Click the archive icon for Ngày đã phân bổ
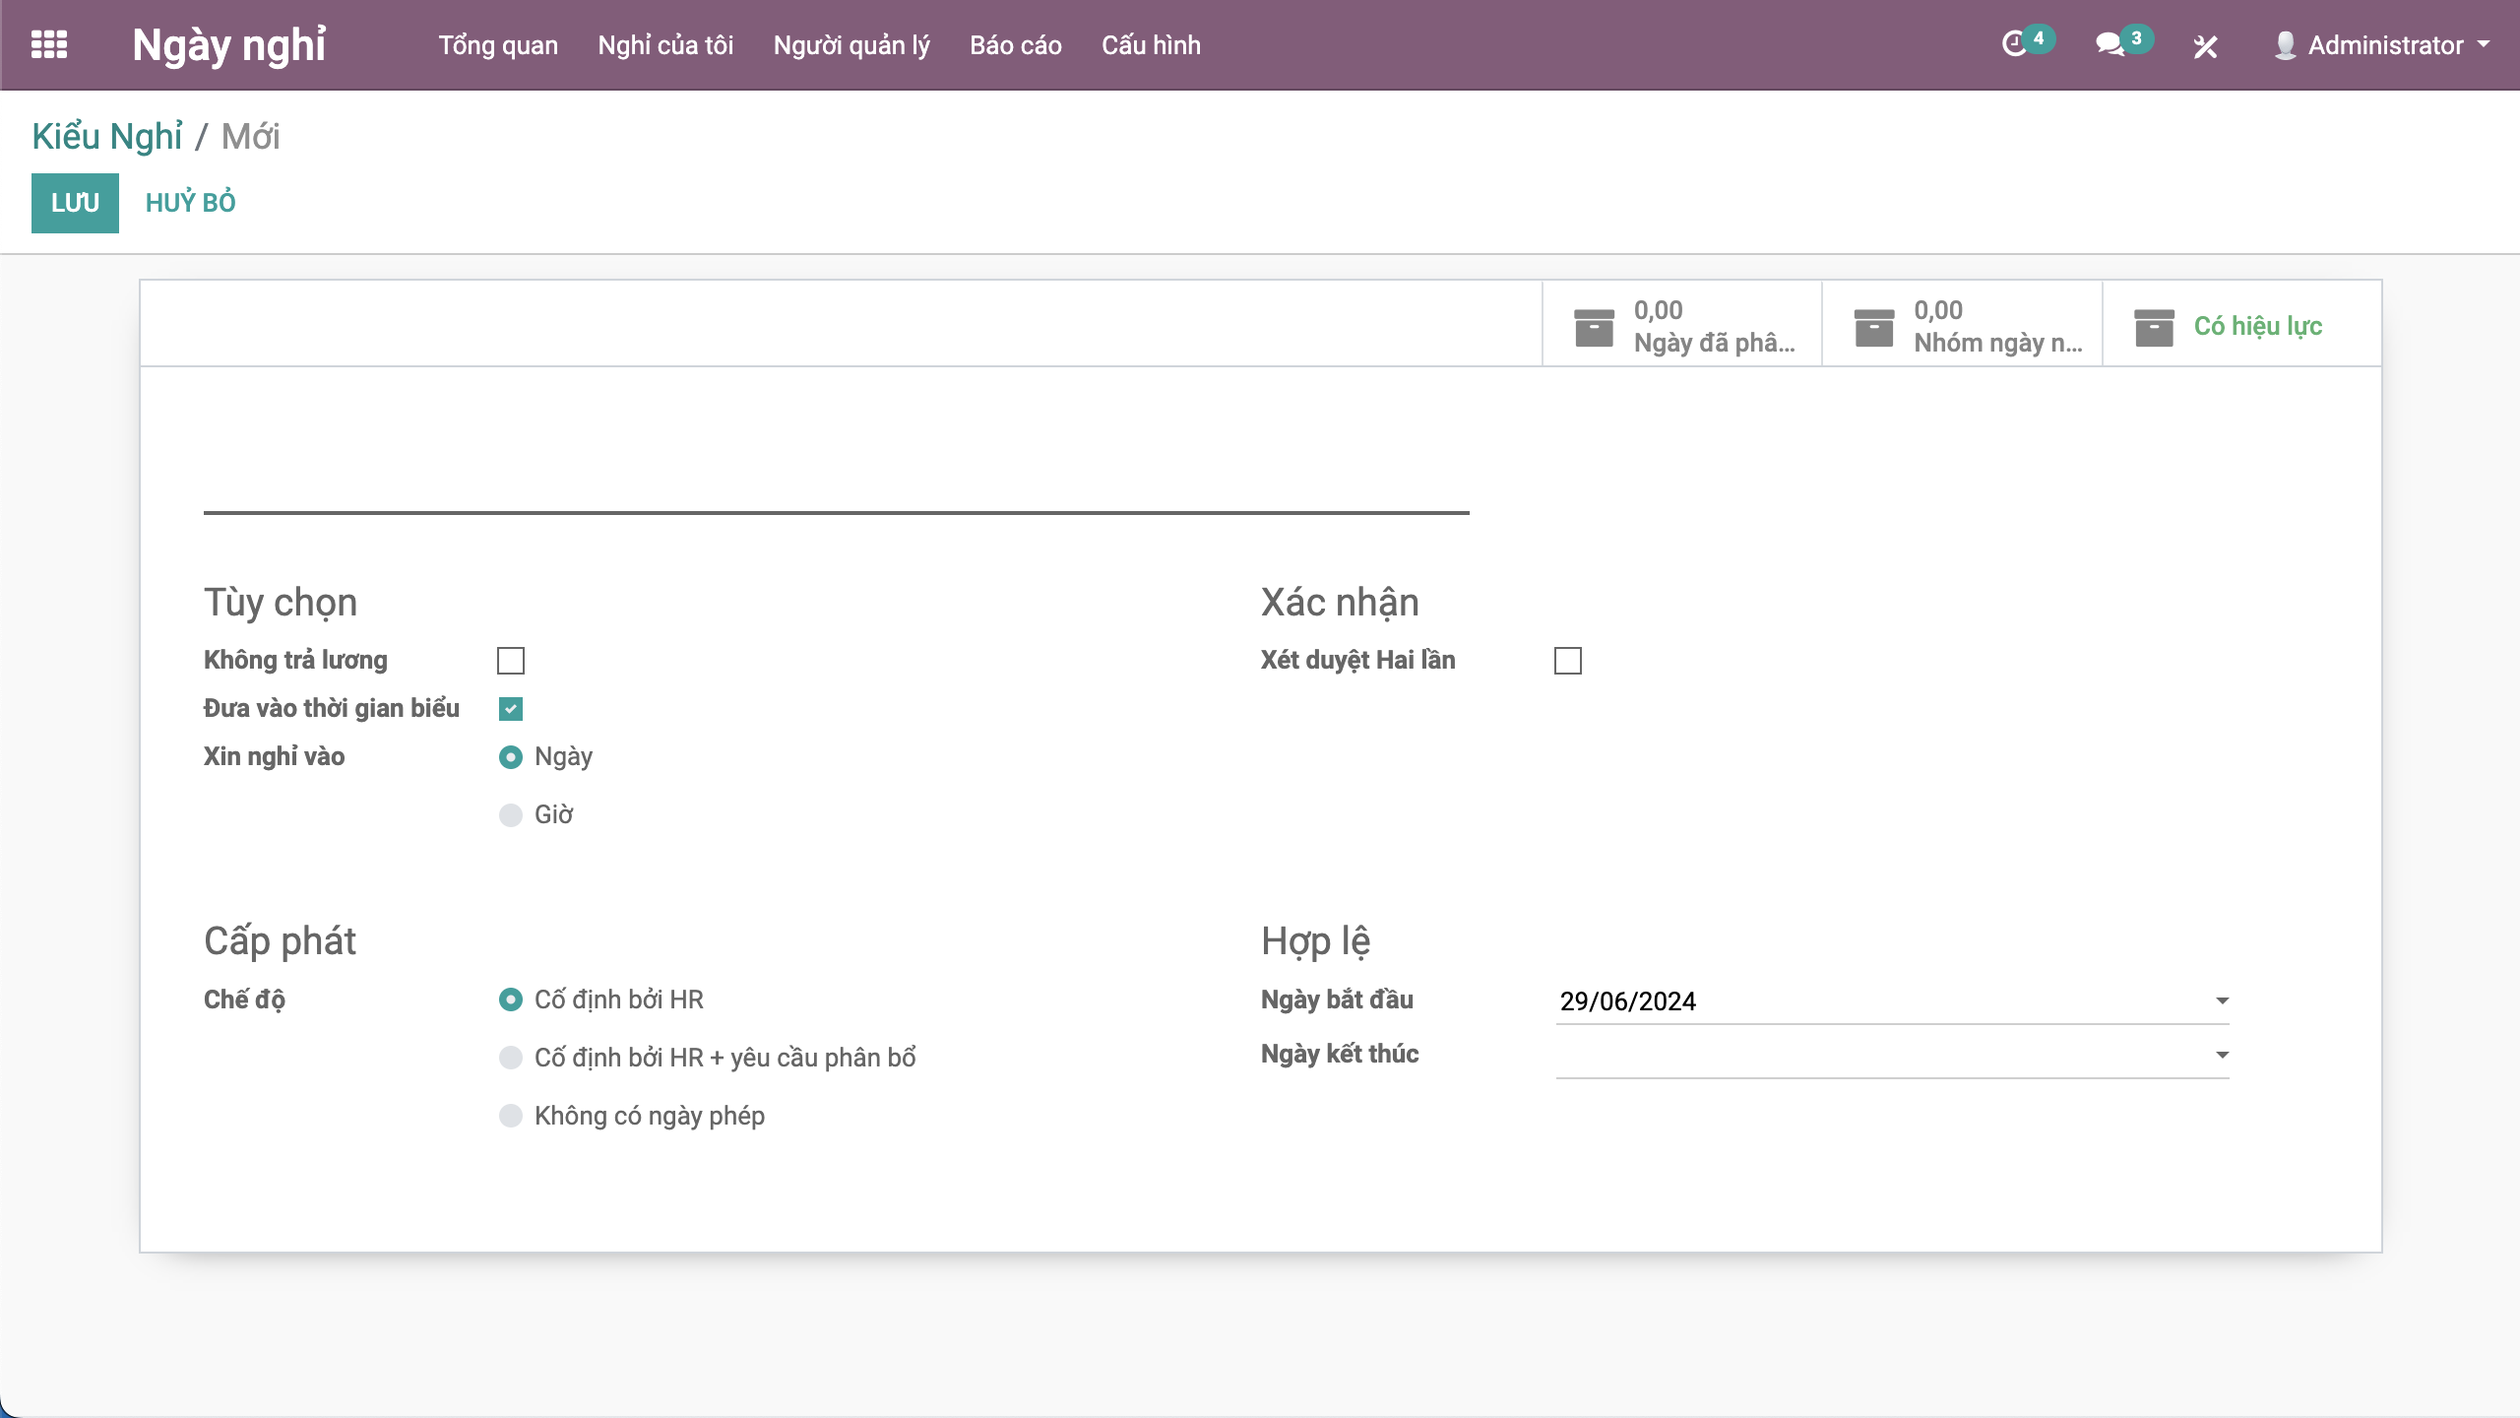The image size is (2520, 1418). pos(1594,327)
